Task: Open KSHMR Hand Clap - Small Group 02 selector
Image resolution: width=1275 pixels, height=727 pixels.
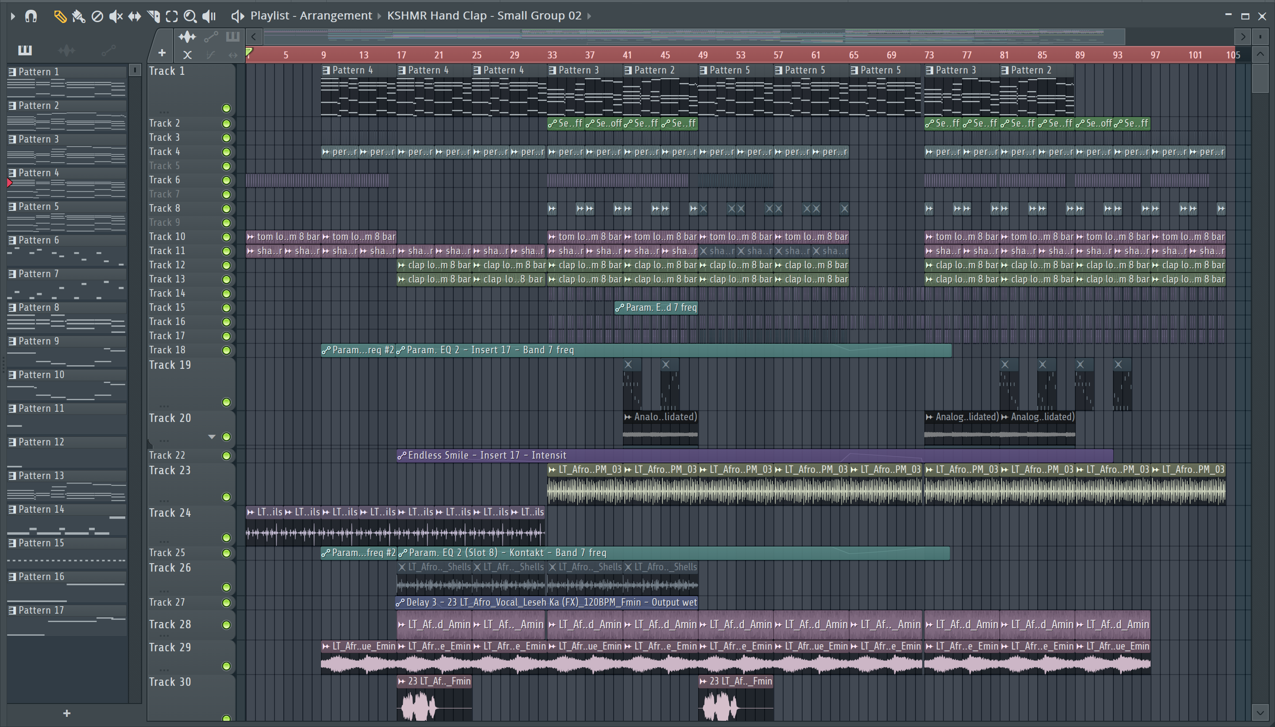Action: [x=484, y=16]
